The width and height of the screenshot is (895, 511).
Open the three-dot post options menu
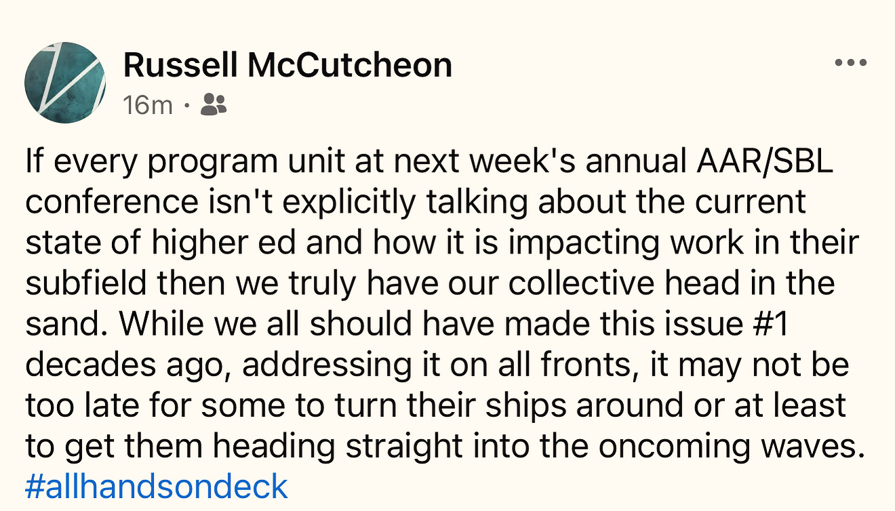(850, 63)
